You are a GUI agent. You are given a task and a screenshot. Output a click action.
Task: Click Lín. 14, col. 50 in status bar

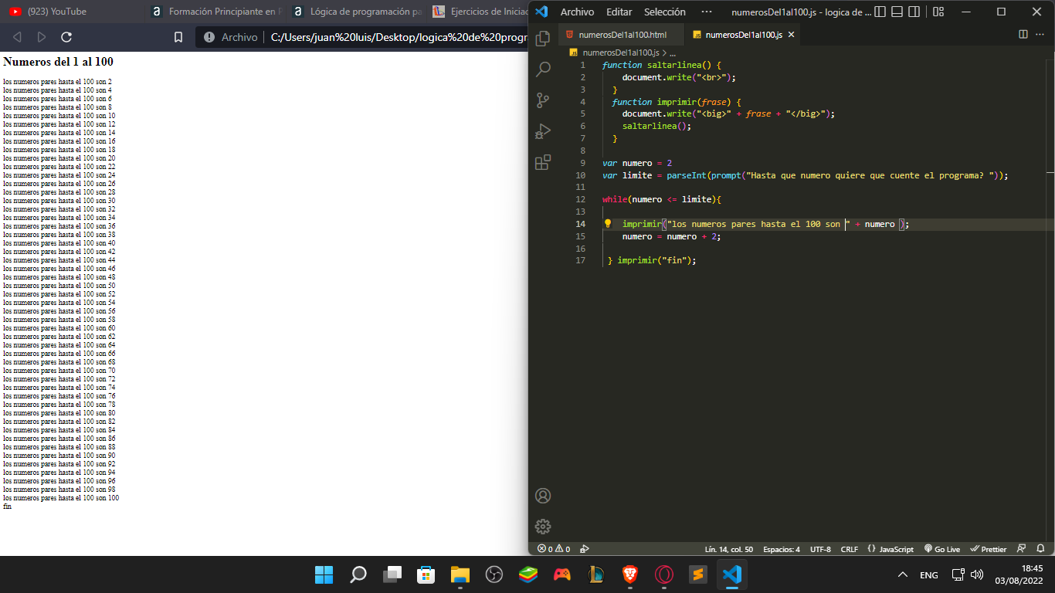tap(728, 549)
